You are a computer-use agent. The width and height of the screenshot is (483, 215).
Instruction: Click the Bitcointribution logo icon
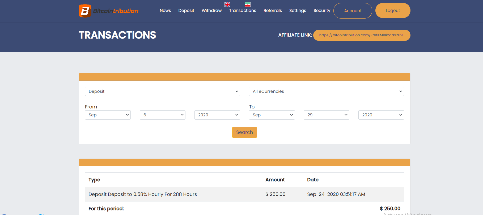tap(85, 11)
